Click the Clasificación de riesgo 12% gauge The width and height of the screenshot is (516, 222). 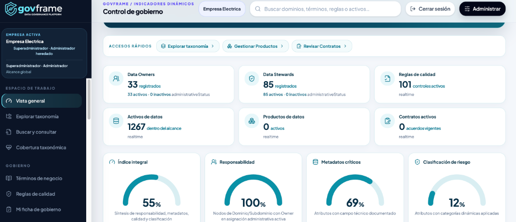point(457,191)
